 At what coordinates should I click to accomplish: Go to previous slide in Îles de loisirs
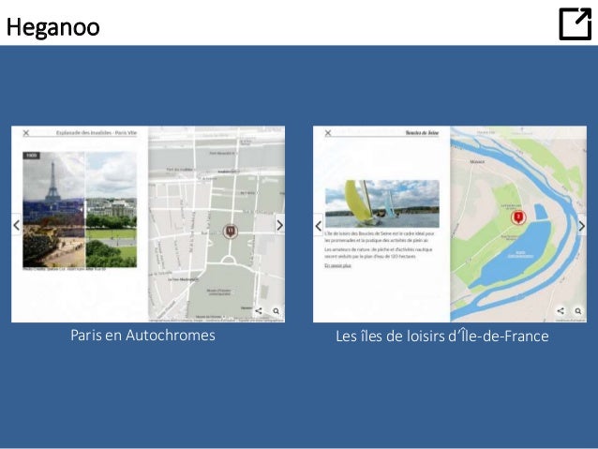(319, 226)
